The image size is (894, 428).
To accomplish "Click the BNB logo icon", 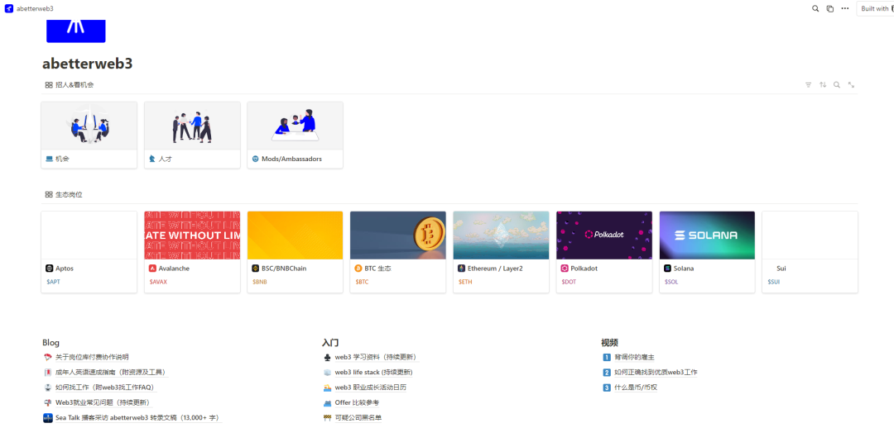I will (256, 268).
